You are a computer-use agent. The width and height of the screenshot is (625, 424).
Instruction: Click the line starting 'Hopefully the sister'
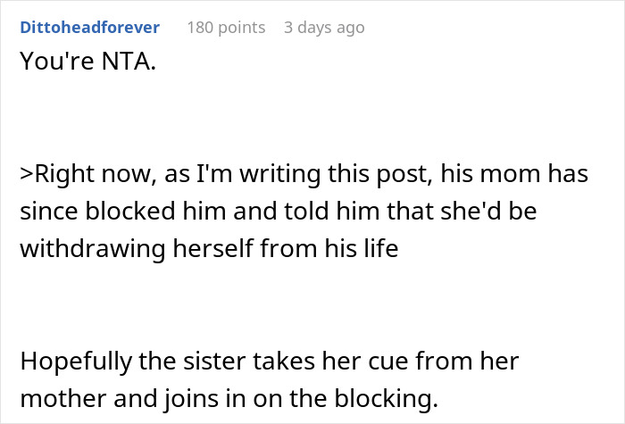(269, 362)
